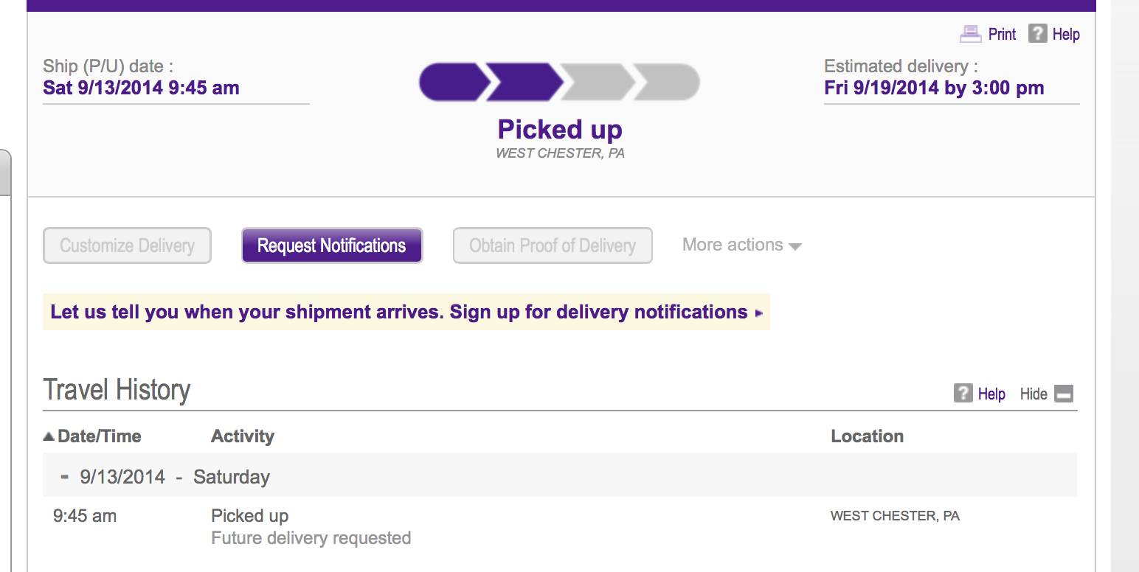Click the Travel History Help link
The width and height of the screenshot is (1139, 572).
click(991, 394)
